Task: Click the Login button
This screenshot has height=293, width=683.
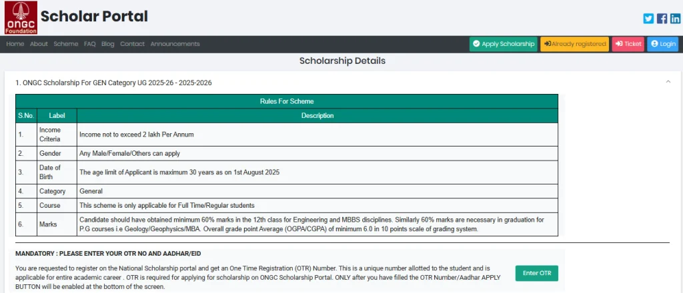Action: [662, 44]
